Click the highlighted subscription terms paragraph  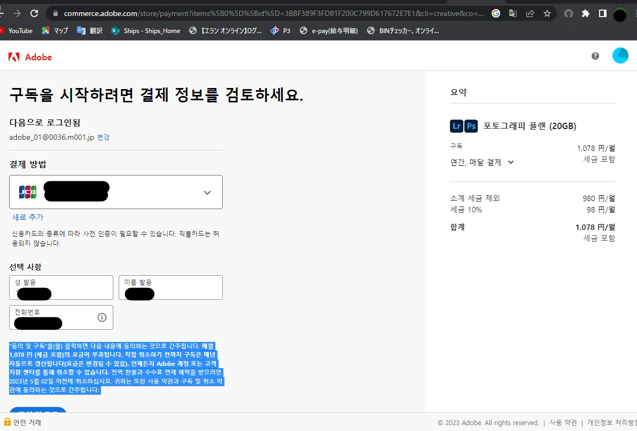coord(116,368)
